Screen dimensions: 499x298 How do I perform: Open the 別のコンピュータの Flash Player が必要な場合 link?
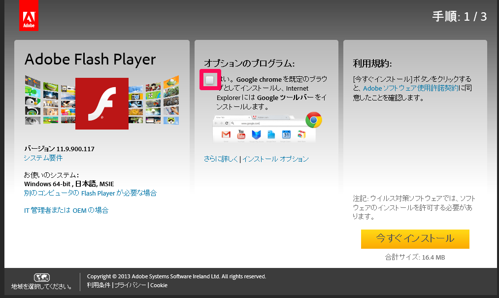(90, 193)
